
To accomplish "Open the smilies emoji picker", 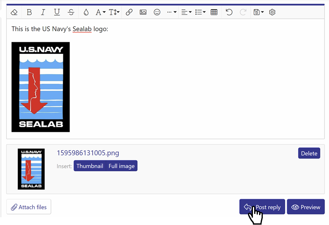I will 157,12.
